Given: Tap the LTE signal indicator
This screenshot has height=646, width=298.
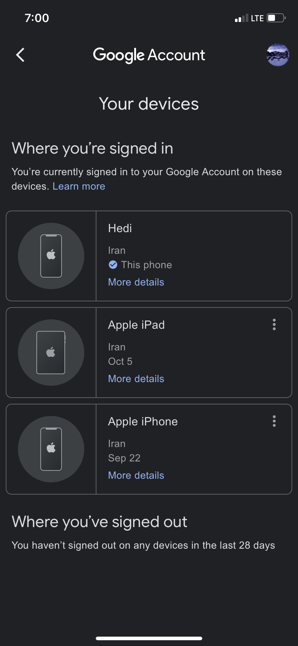Looking at the screenshot, I should tap(257, 18).
